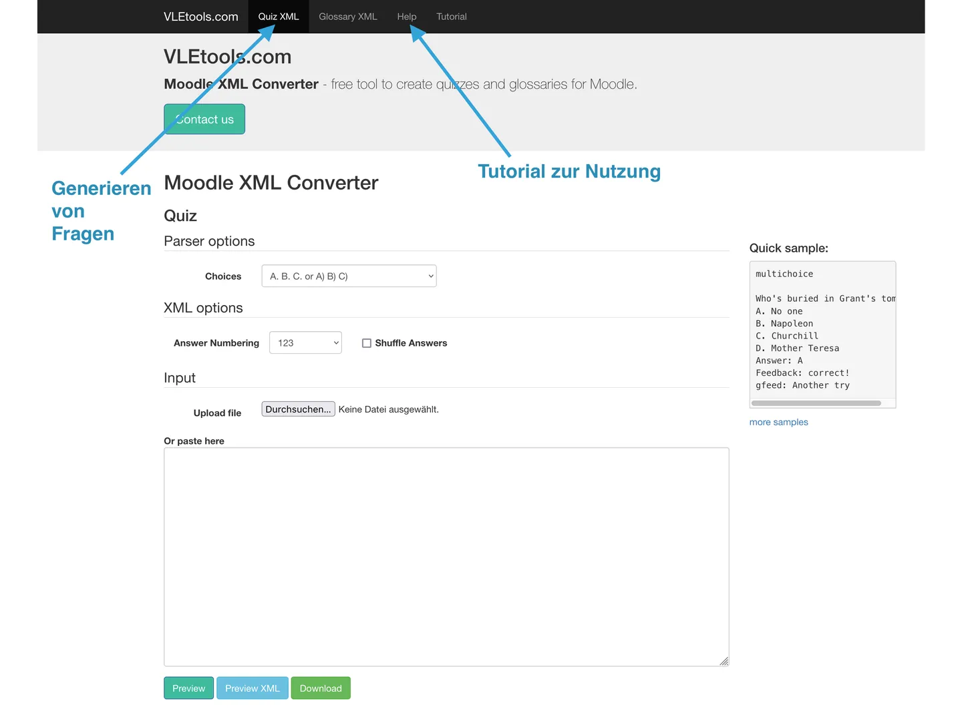The height and width of the screenshot is (721, 962).
Task: Click 'Feedback: correct!' sample line
Action: 803,373
